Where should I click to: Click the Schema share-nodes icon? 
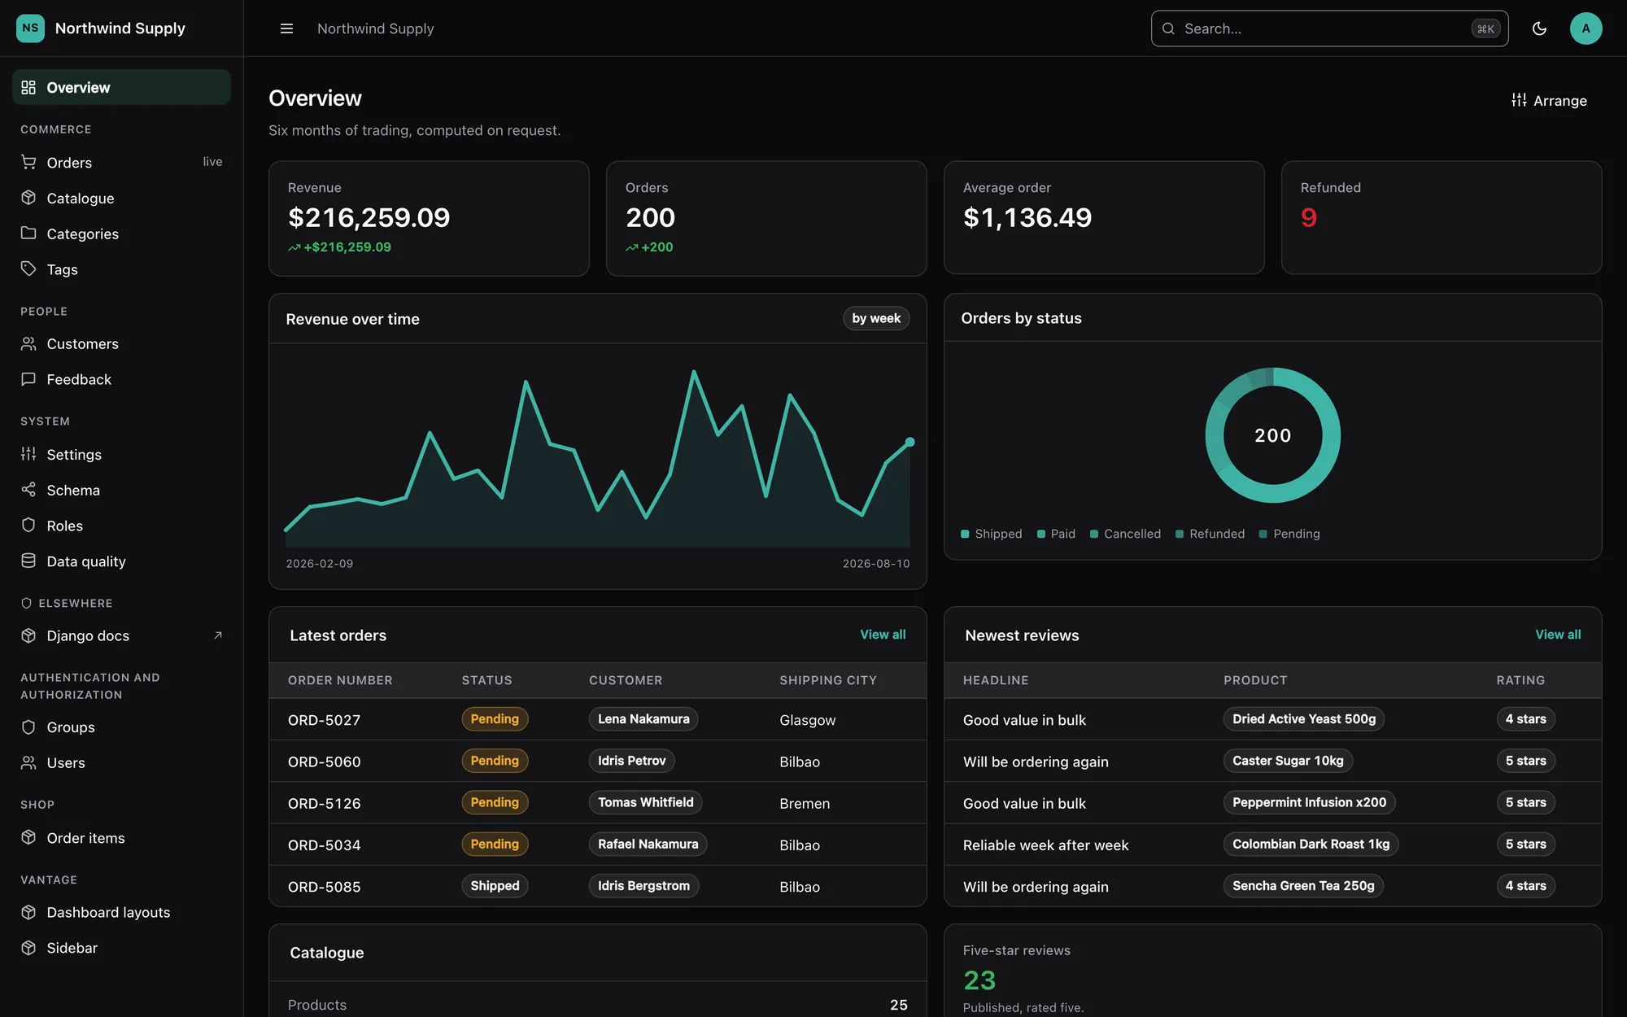(28, 490)
